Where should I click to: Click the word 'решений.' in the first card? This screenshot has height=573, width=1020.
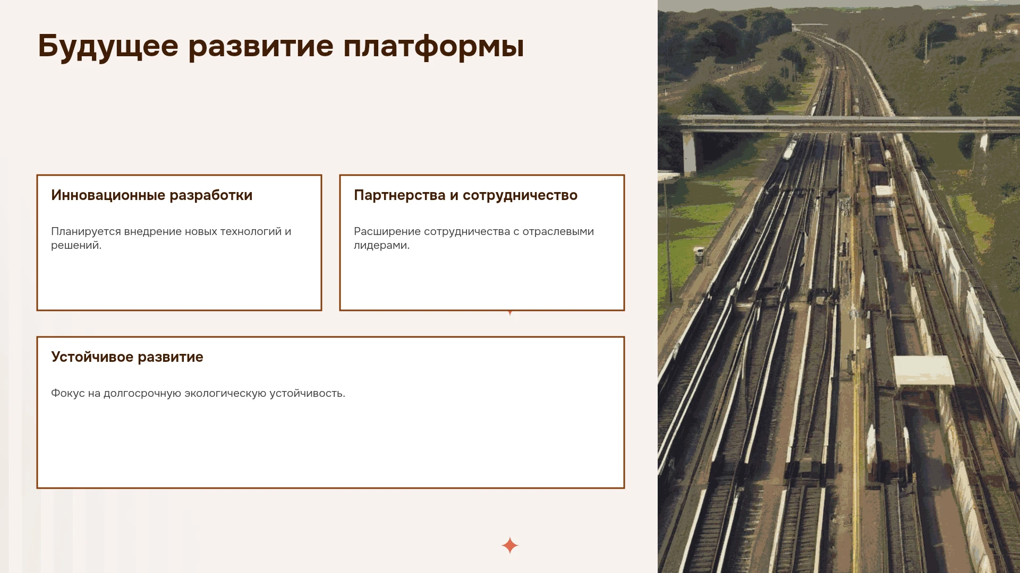[x=76, y=245]
